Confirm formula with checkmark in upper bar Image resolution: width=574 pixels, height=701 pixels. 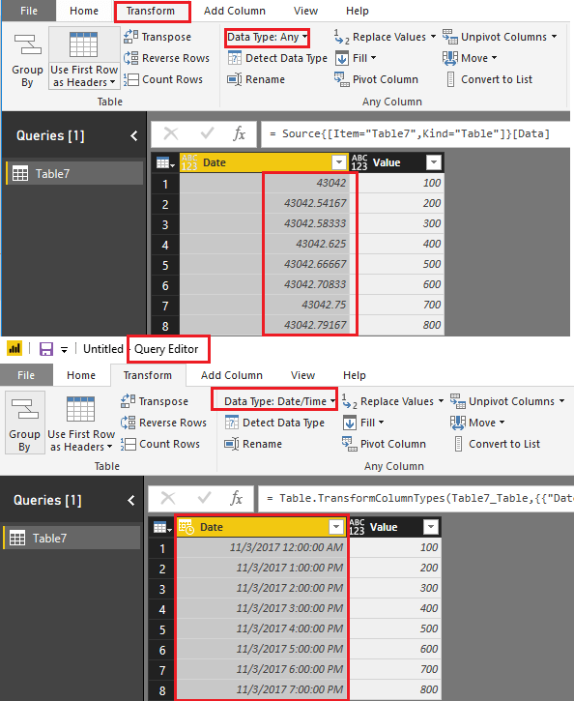point(207,133)
